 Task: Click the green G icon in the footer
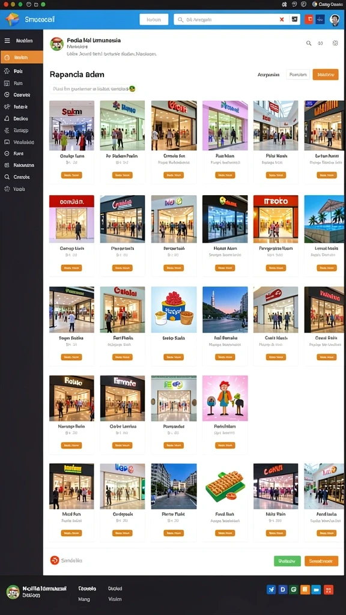pyautogui.click(x=294, y=590)
